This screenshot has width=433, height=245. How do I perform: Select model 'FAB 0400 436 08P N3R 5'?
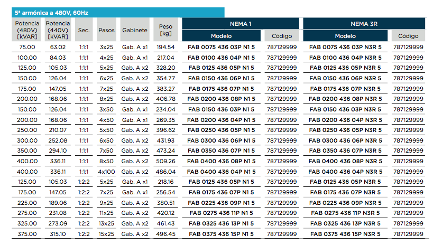345,161
